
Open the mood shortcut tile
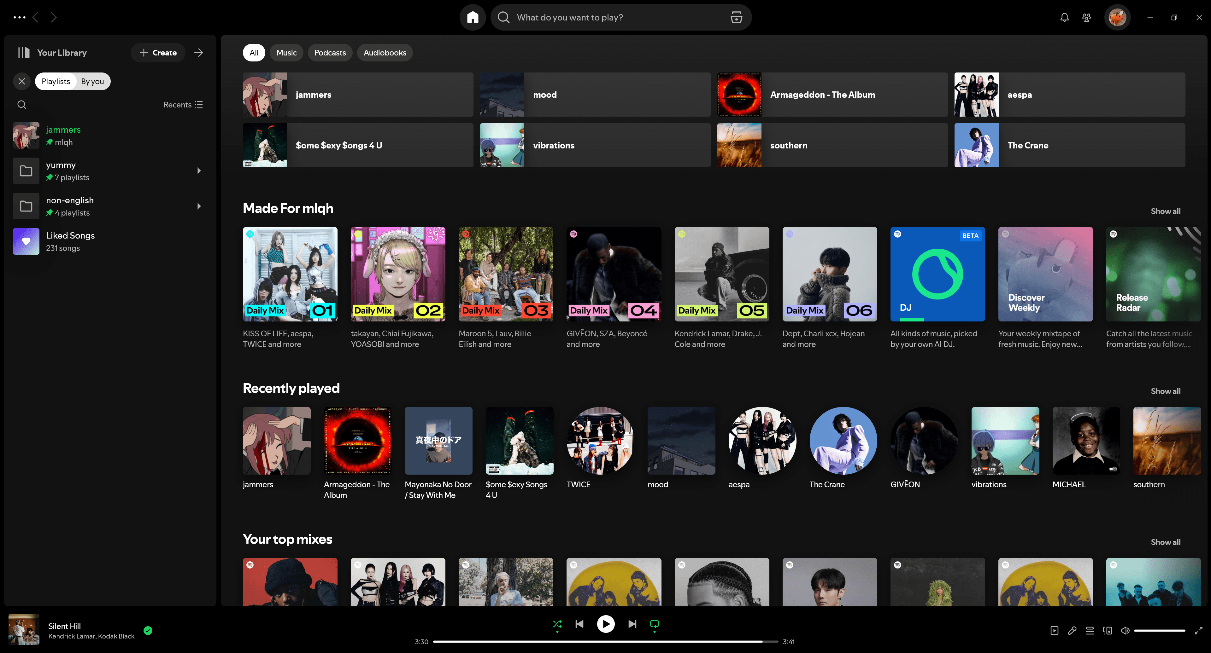pos(595,95)
